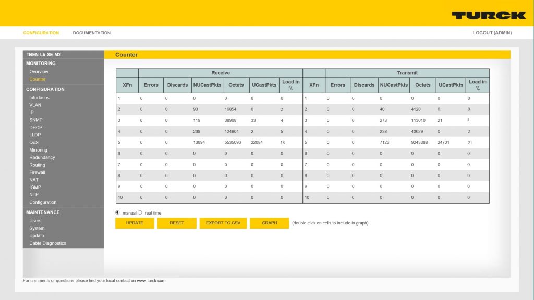The height and width of the screenshot is (300, 534).
Task: Open the CONFIGURATION top tab
Action: pyautogui.click(x=41, y=33)
